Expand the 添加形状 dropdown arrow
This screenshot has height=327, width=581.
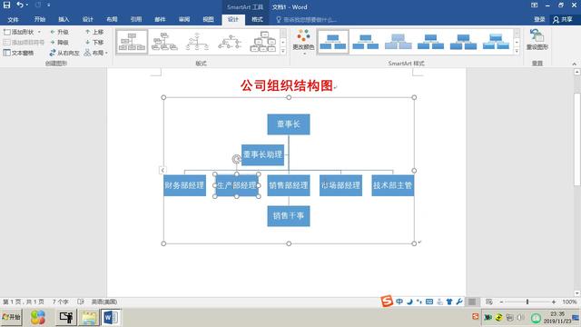[x=39, y=33]
